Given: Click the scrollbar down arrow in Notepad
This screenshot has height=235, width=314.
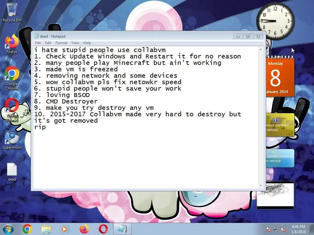Looking at the screenshot, I should pos(261,186).
